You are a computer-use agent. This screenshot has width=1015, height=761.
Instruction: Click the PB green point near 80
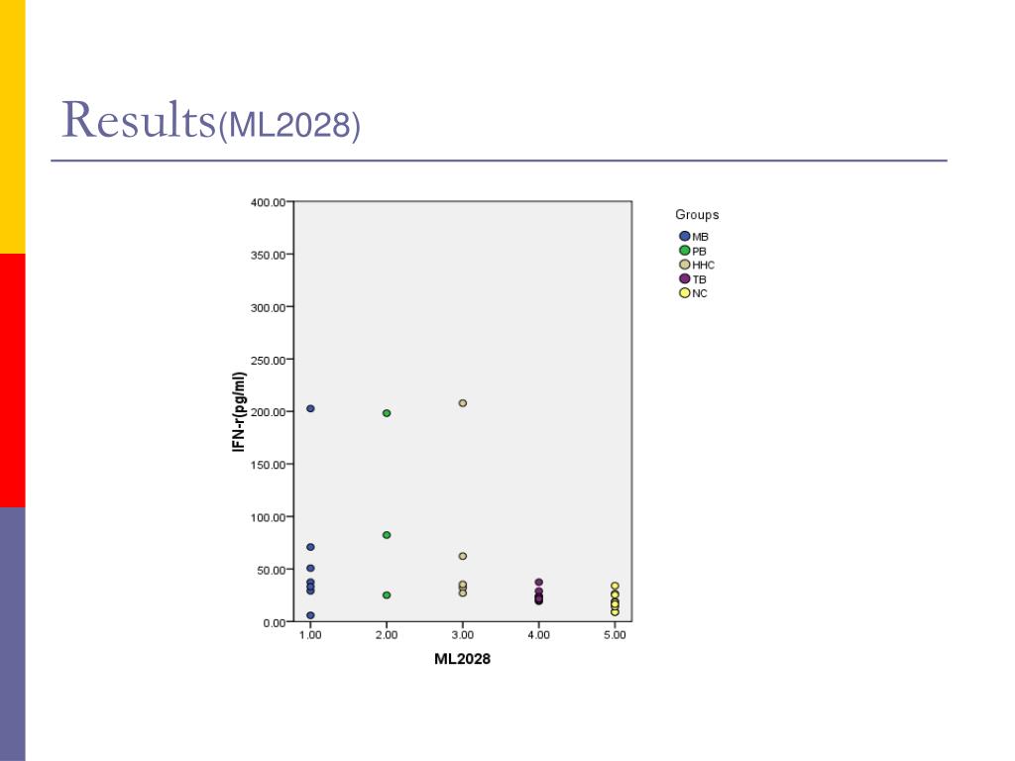[x=387, y=535]
